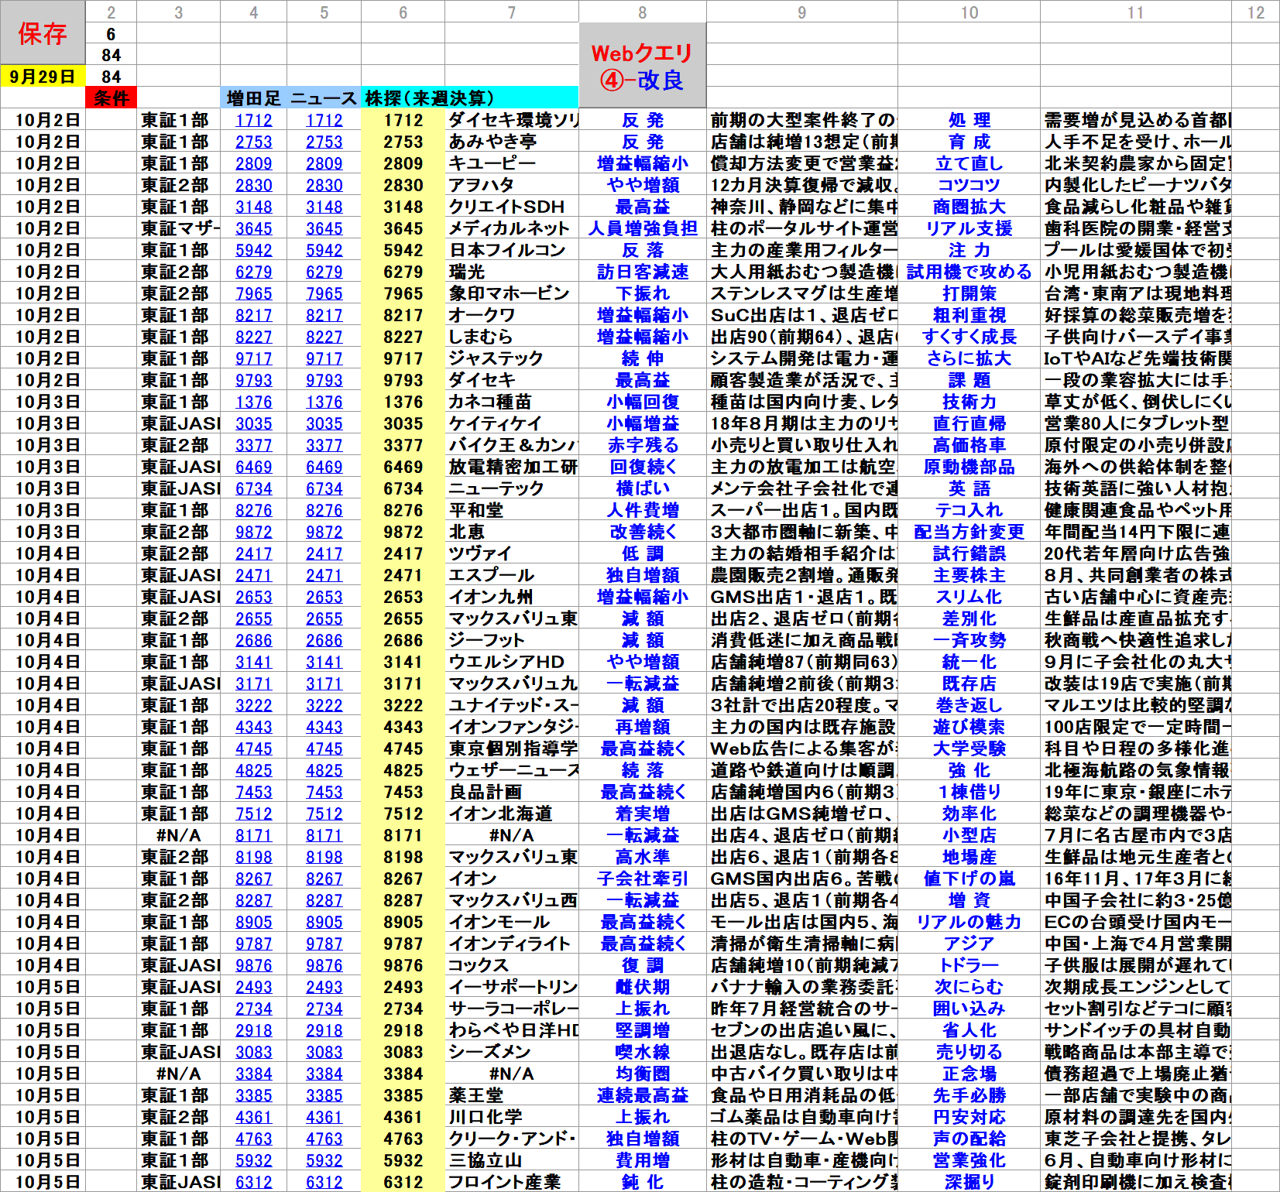Image resolution: width=1280 pixels, height=1192 pixels.
Task: Select the イオンモール company name cell
Action: coord(512,922)
